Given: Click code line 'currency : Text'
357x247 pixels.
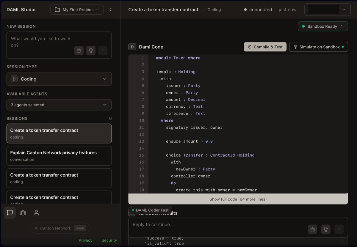Looking at the screenshot, I should [184, 106].
